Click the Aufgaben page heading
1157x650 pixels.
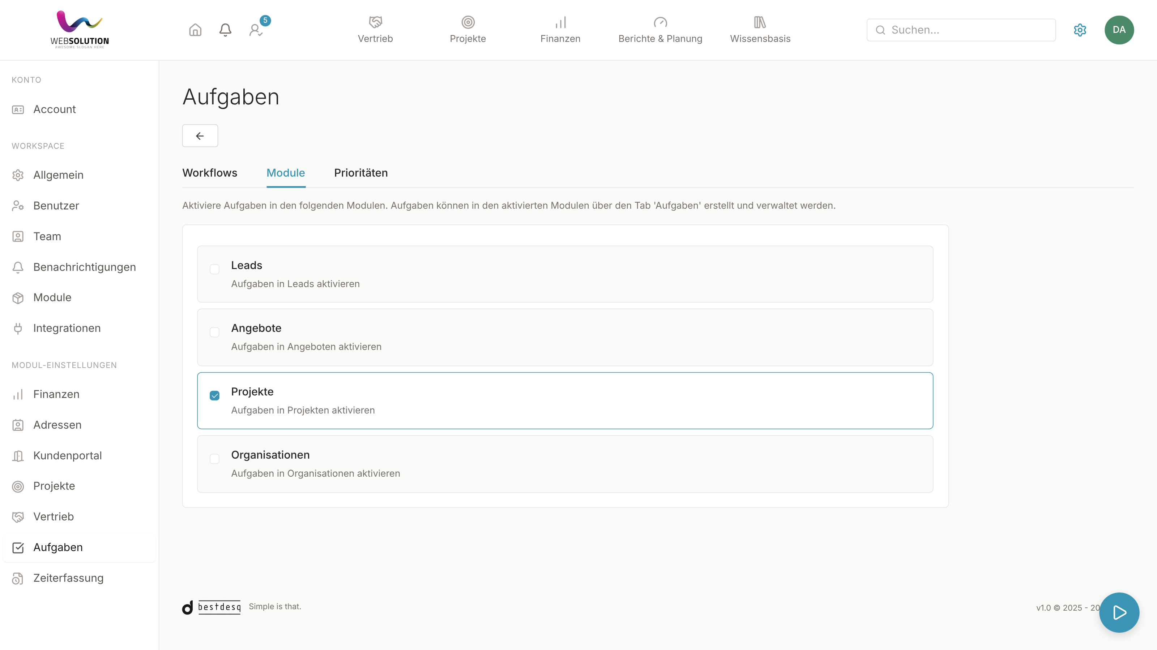point(231,97)
